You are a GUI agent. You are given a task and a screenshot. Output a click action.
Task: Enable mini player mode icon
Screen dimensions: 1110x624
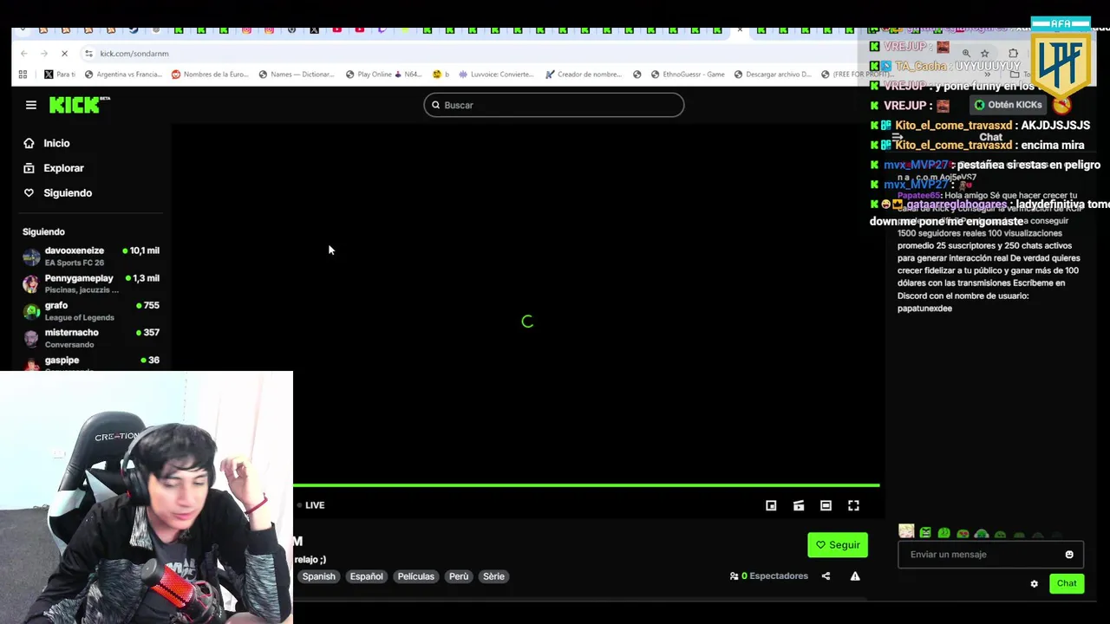(771, 505)
